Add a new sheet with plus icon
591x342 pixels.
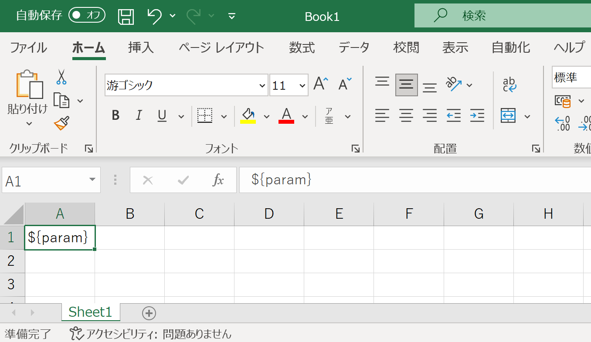click(x=149, y=313)
